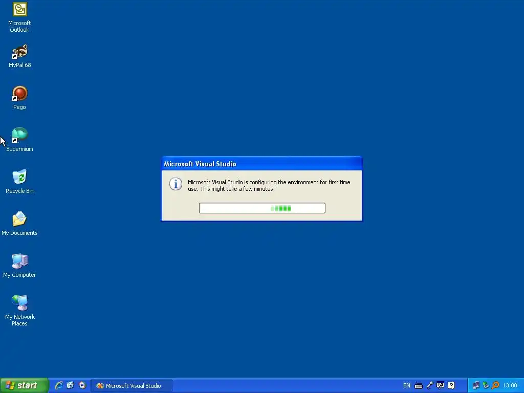Click the language bar help icon

pyautogui.click(x=451, y=386)
